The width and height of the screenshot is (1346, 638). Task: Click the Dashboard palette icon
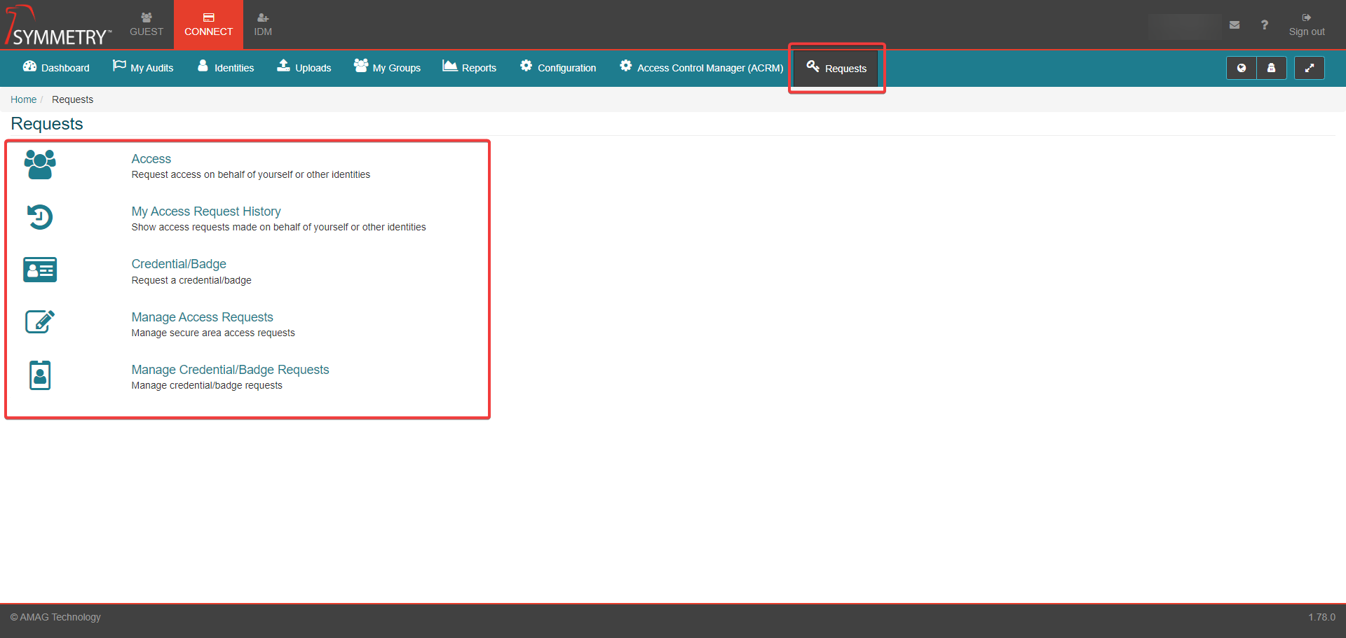(29, 67)
